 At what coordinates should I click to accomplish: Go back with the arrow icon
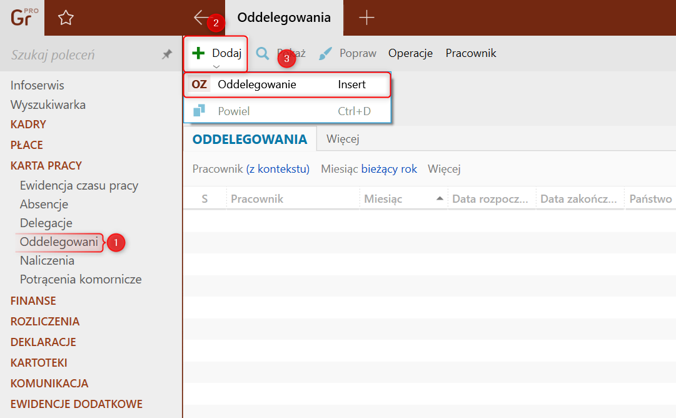(201, 18)
